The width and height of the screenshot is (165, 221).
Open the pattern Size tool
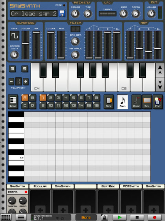pyautogui.click(x=109, y=102)
